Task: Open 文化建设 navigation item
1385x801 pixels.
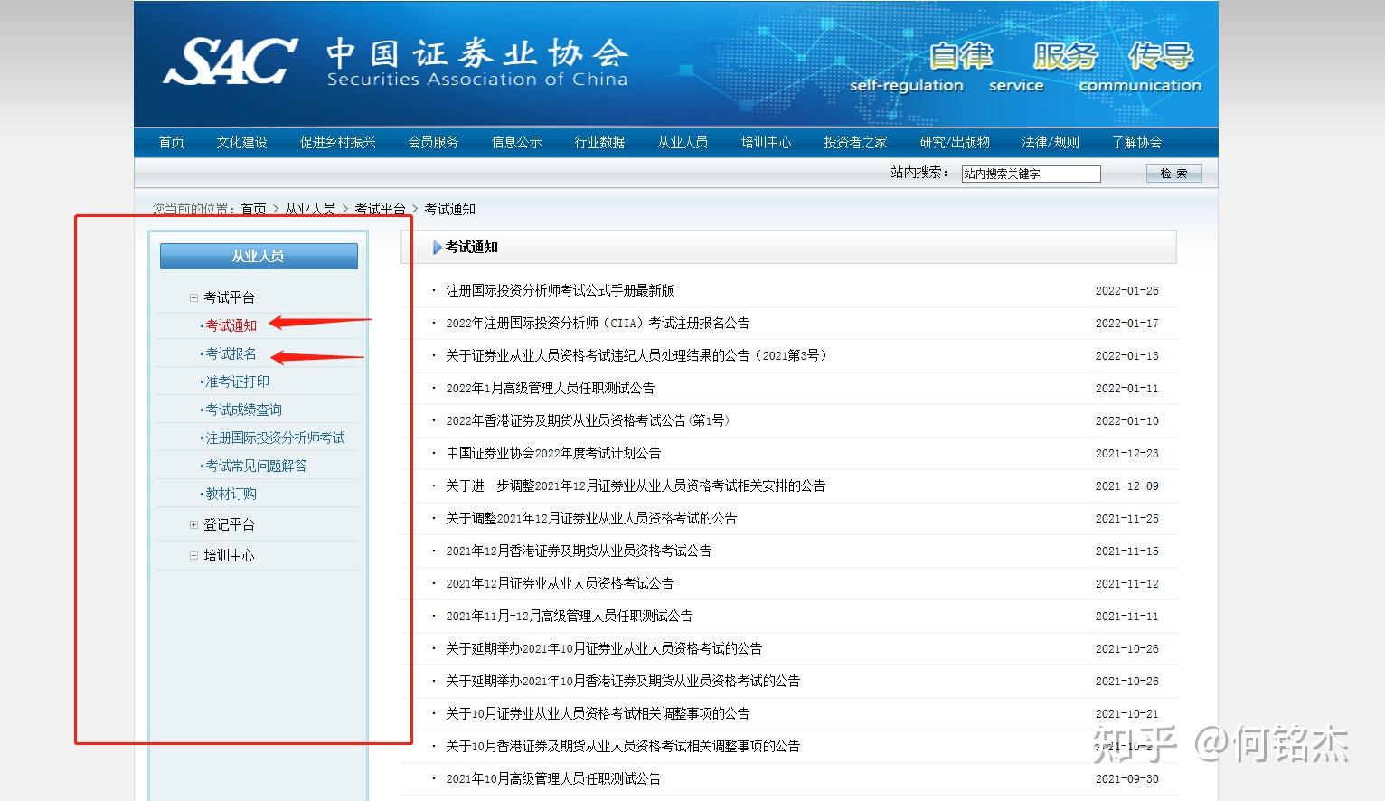Action: click(241, 142)
